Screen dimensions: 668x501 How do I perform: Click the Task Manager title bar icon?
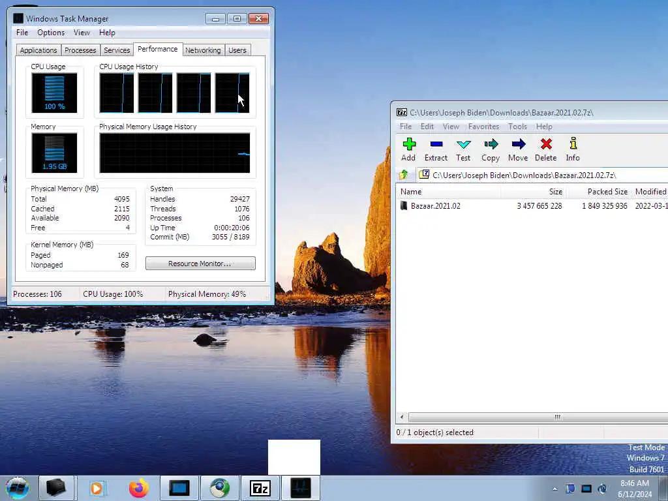tap(18, 18)
